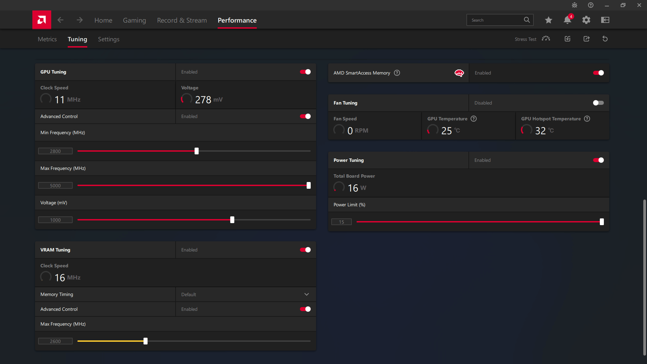This screenshot has width=647, height=364.
Task: Click the export profile icon
Action: [586, 39]
